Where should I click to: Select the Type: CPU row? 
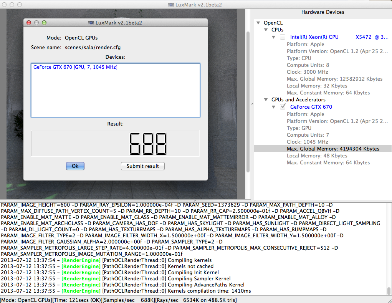point(299,58)
